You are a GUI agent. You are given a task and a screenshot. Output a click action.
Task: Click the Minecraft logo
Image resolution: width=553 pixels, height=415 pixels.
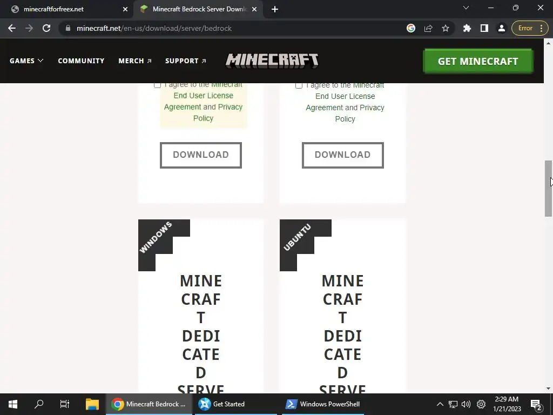[x=272, y=61]
